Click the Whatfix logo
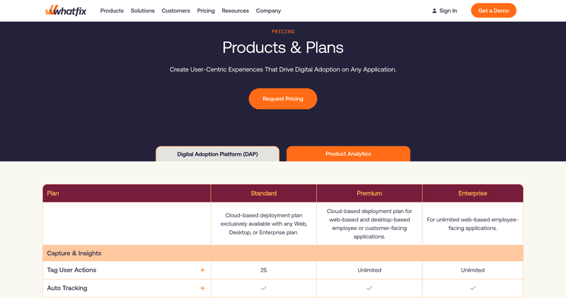This screenshot has height=298, width=566. 66,11
